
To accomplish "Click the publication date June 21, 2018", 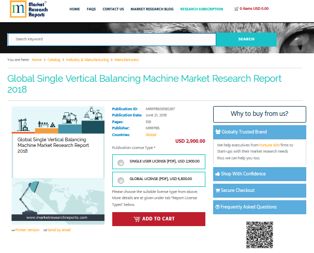I will click(156, 115).
